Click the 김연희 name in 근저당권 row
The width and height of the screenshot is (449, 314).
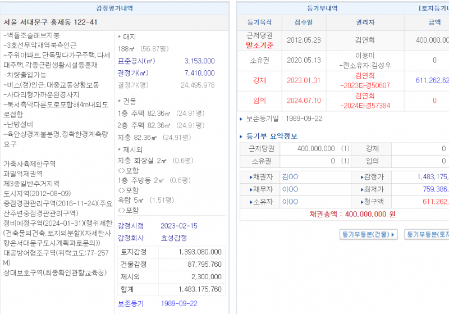tap(365, 40)
